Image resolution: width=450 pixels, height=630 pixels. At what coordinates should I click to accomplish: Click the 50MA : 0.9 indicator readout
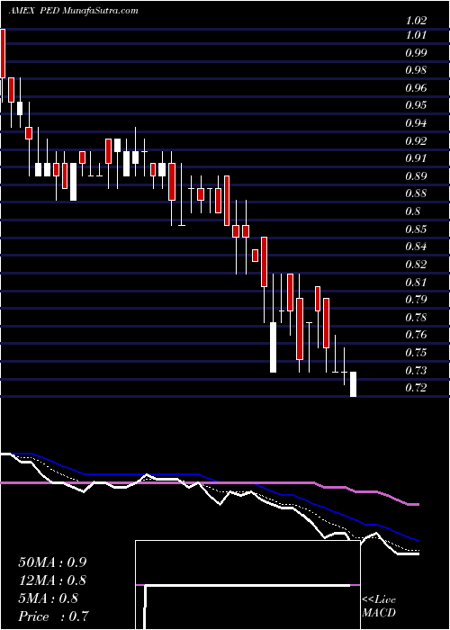(52, 562)
